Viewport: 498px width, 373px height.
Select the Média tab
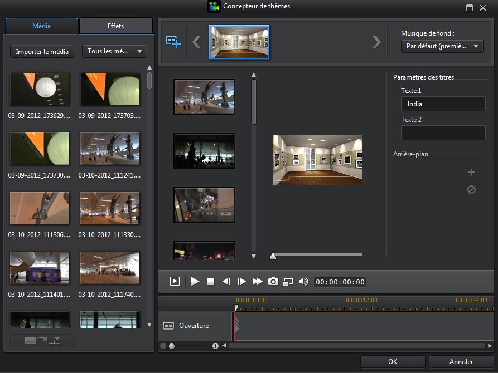click(42, 26)
